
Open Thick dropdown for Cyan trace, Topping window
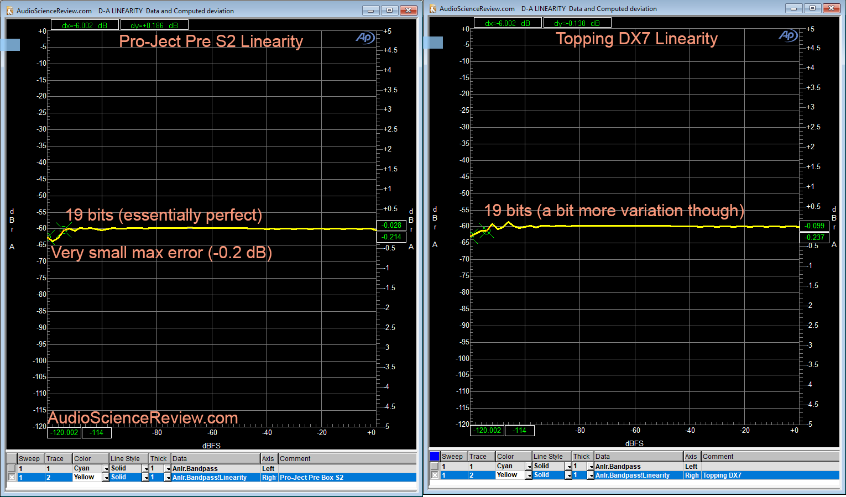pyautogui.click(x=591, y=467)
